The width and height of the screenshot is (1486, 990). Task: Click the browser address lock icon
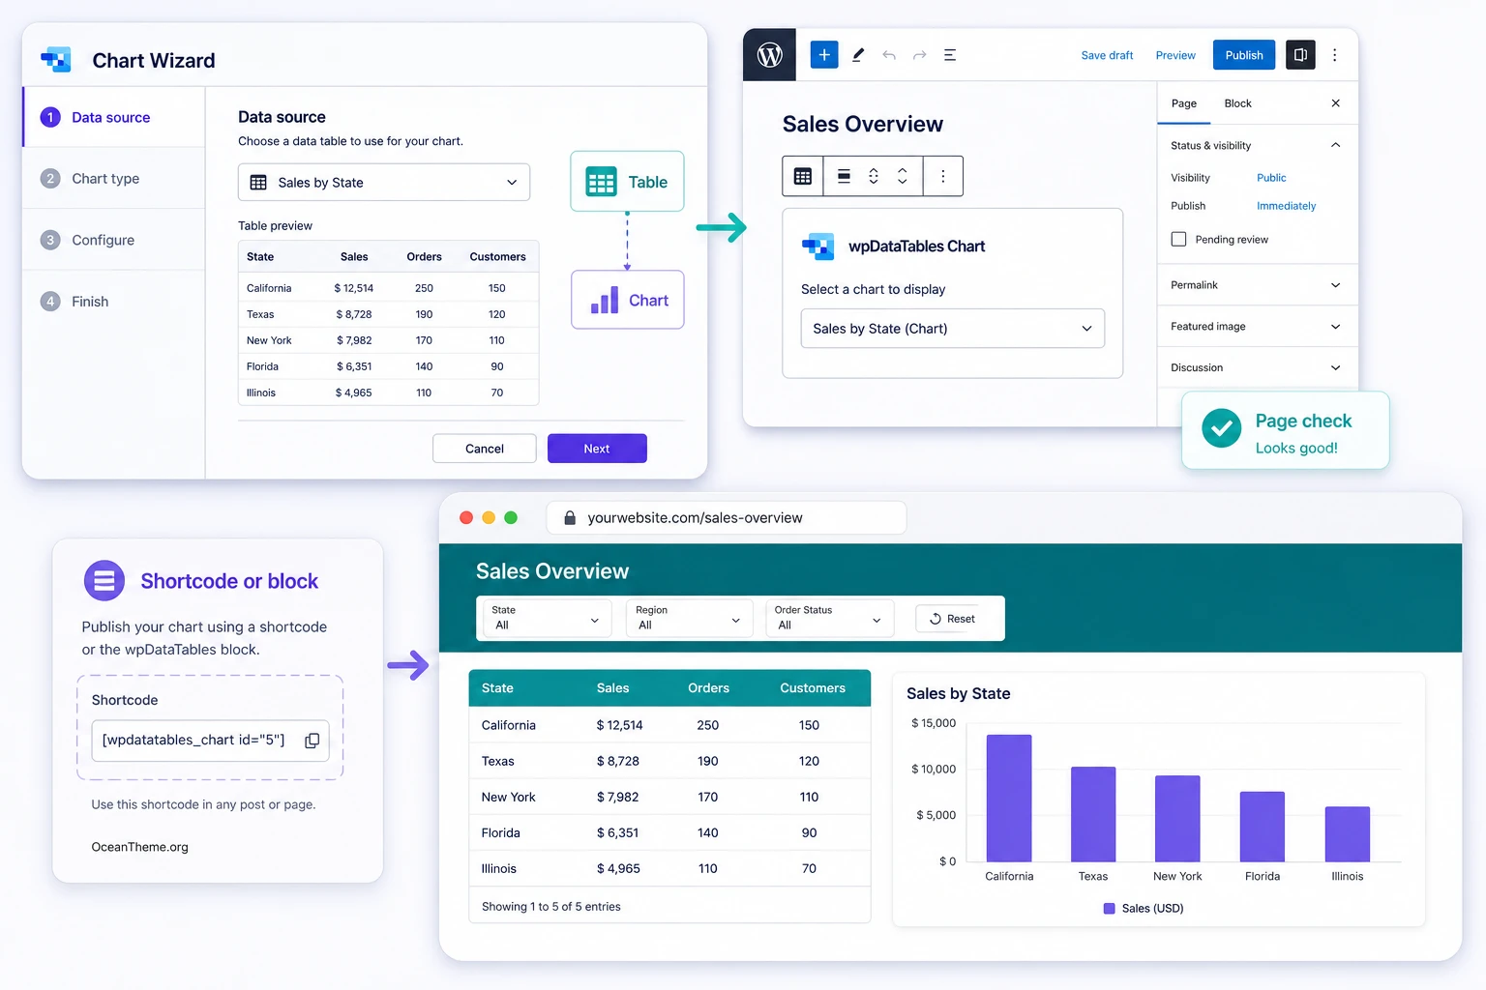(x=570, y=518)
